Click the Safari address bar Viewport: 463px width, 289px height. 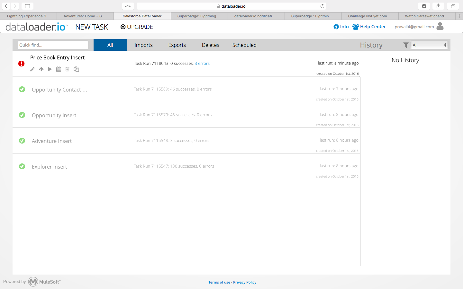tap(232, 6)
